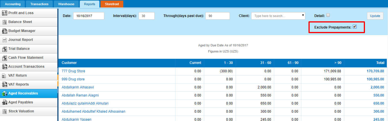Open the Stock Valuation report
388x121 pixels.
coord(29,111)
